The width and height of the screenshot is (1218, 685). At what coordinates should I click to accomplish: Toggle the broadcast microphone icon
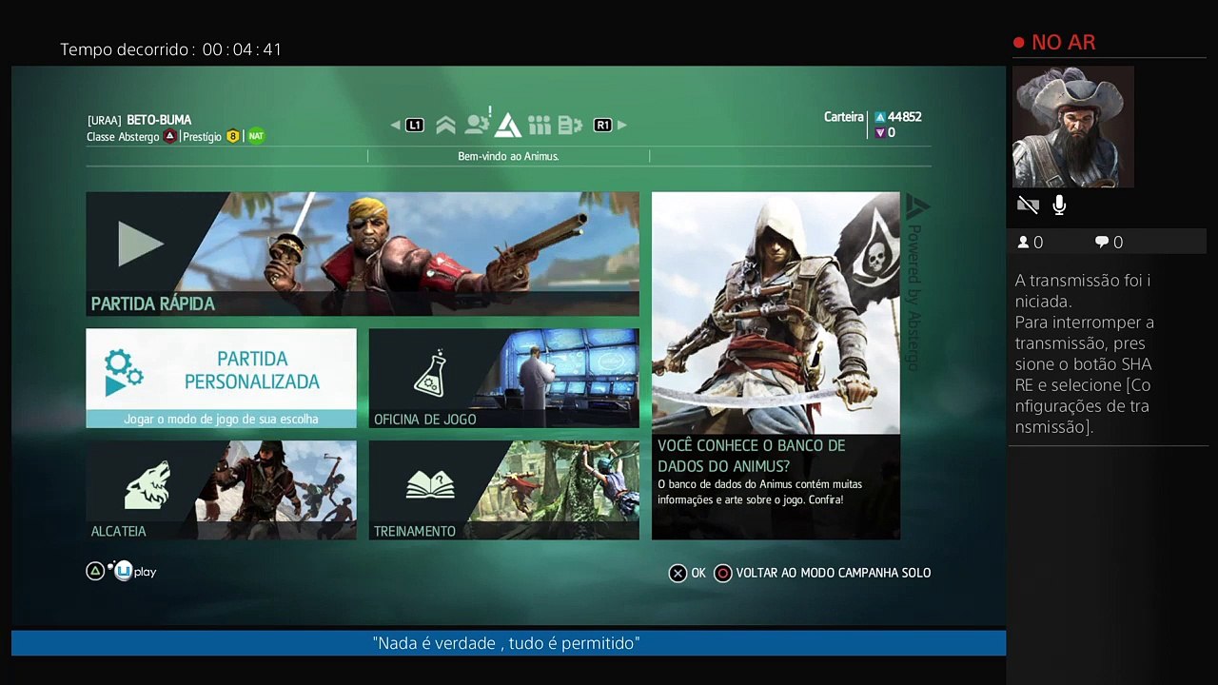[1059, 205]
